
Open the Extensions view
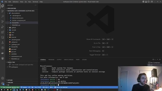(3, 32)
